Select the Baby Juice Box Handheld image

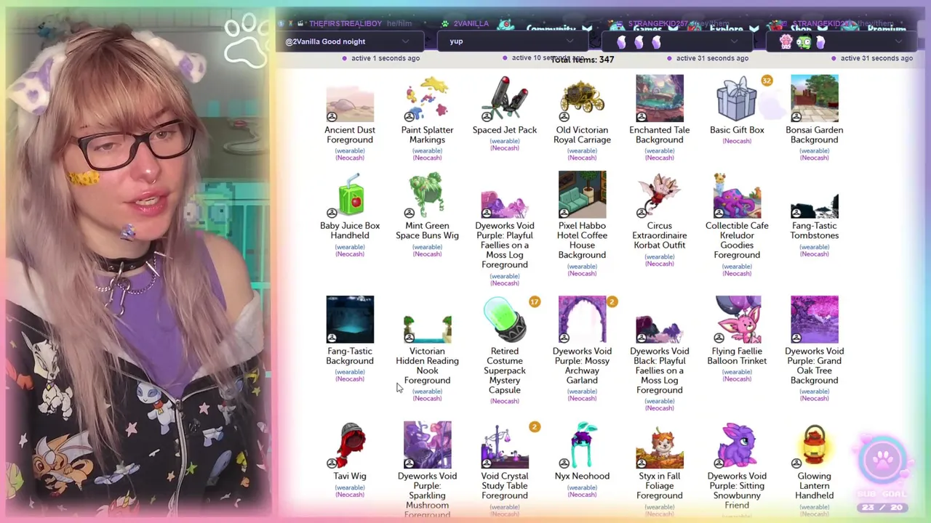click(350, 194)
